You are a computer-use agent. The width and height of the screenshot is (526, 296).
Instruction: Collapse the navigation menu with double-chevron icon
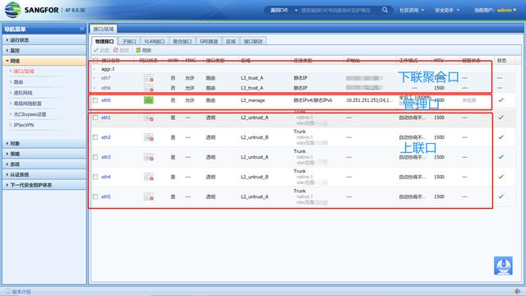pyautogui.click(x=82, y=30)
